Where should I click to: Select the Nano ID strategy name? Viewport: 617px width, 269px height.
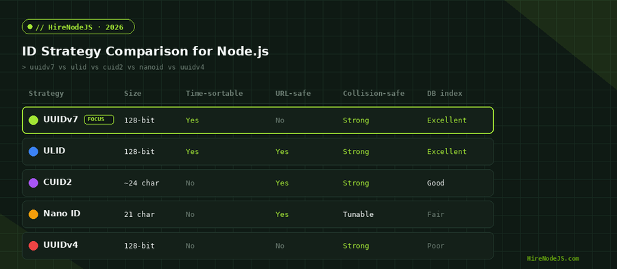click(x=62, y=214)
